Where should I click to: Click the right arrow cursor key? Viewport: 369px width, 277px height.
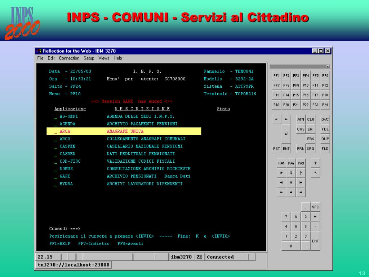coord(301,192)
